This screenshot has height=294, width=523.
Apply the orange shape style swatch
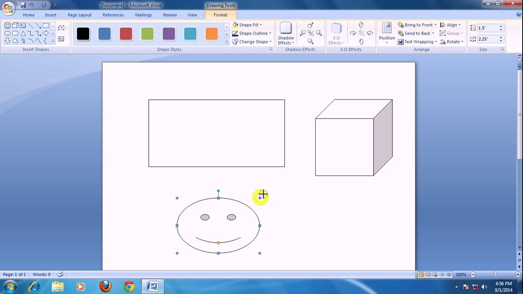(212, 34)
